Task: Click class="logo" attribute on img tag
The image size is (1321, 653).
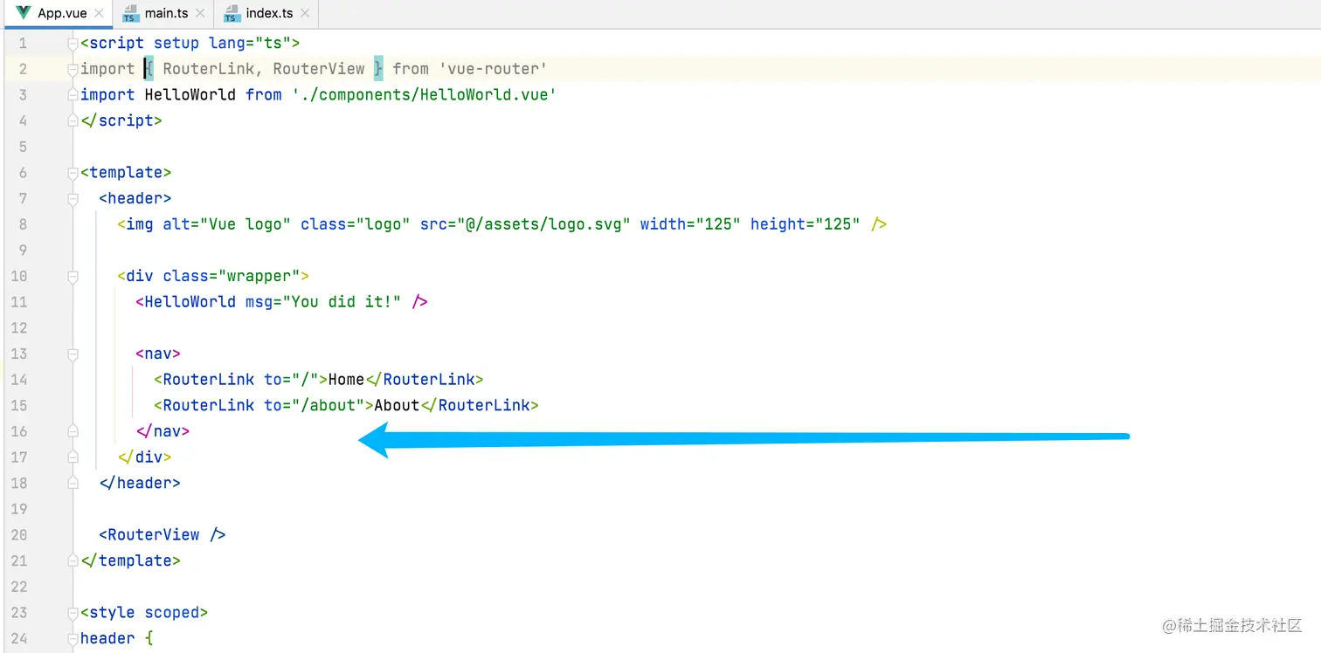Action: (356, 224)
